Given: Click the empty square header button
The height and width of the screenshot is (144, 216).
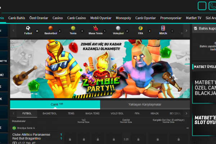Looking at the screenshot, I should [202, 6].
